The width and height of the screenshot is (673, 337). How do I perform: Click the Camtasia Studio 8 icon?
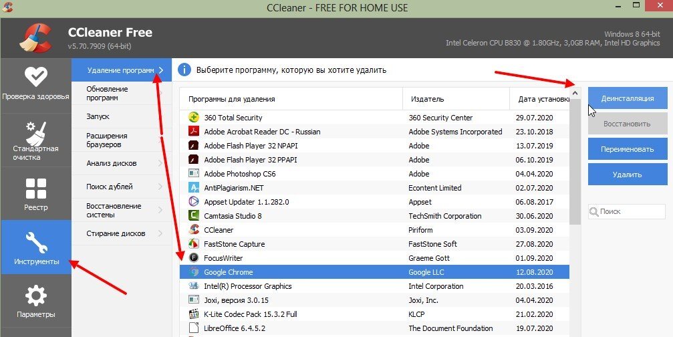[x=194, y=215]
